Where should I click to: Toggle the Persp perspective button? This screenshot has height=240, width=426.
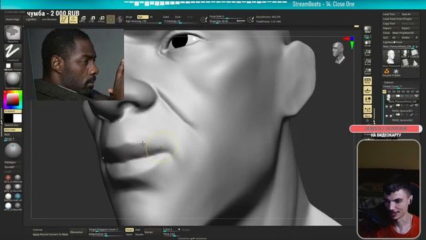tap(367, 81)
